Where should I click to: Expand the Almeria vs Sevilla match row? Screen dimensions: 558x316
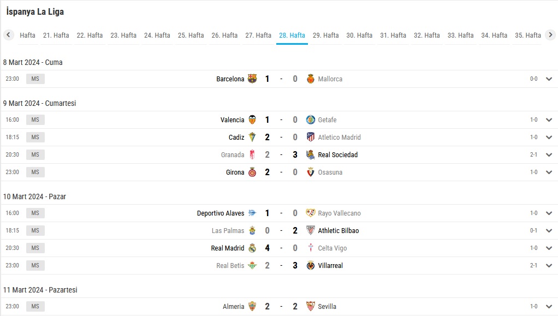(x=549, y=306)
